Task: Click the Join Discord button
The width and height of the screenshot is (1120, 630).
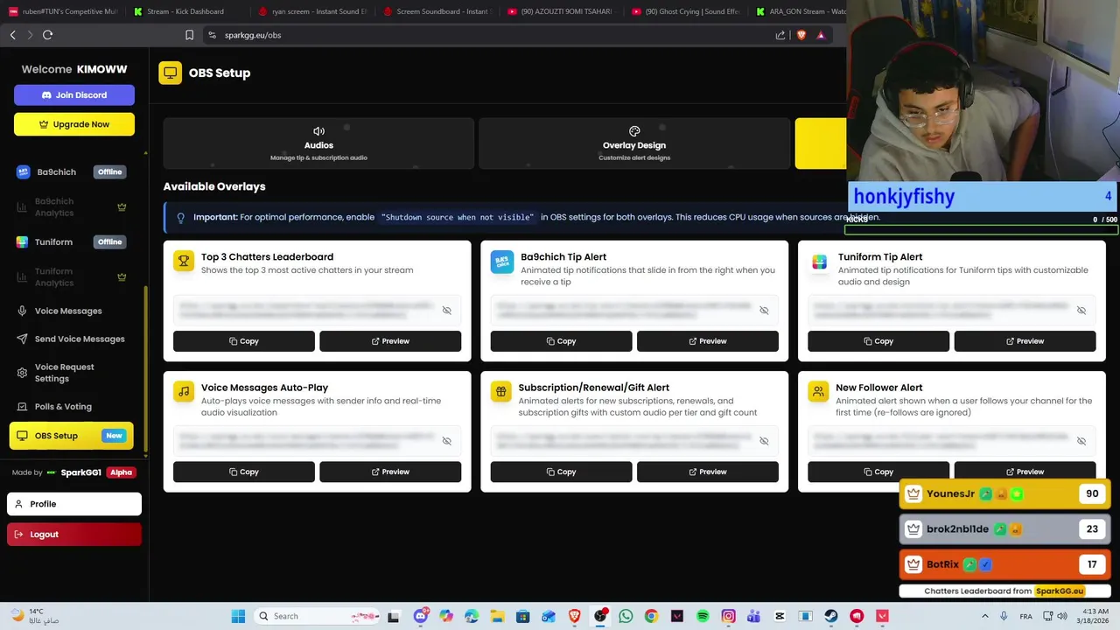Action: click(74, 94)
